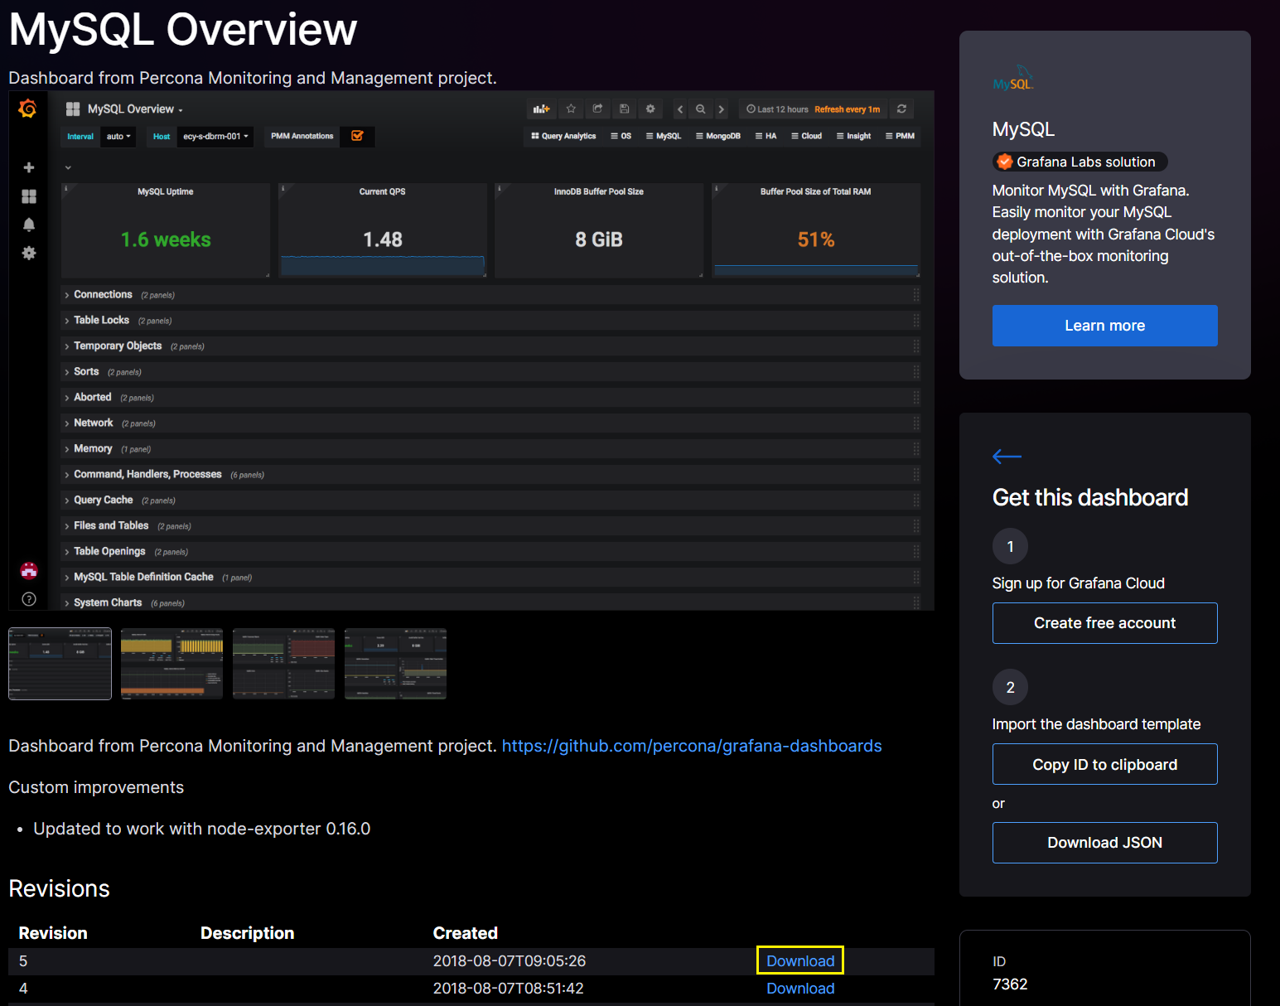Viewport: 1280px width, 1006px height.
Task: Click the zoom out magnifier icon
Action: (701, 109)
